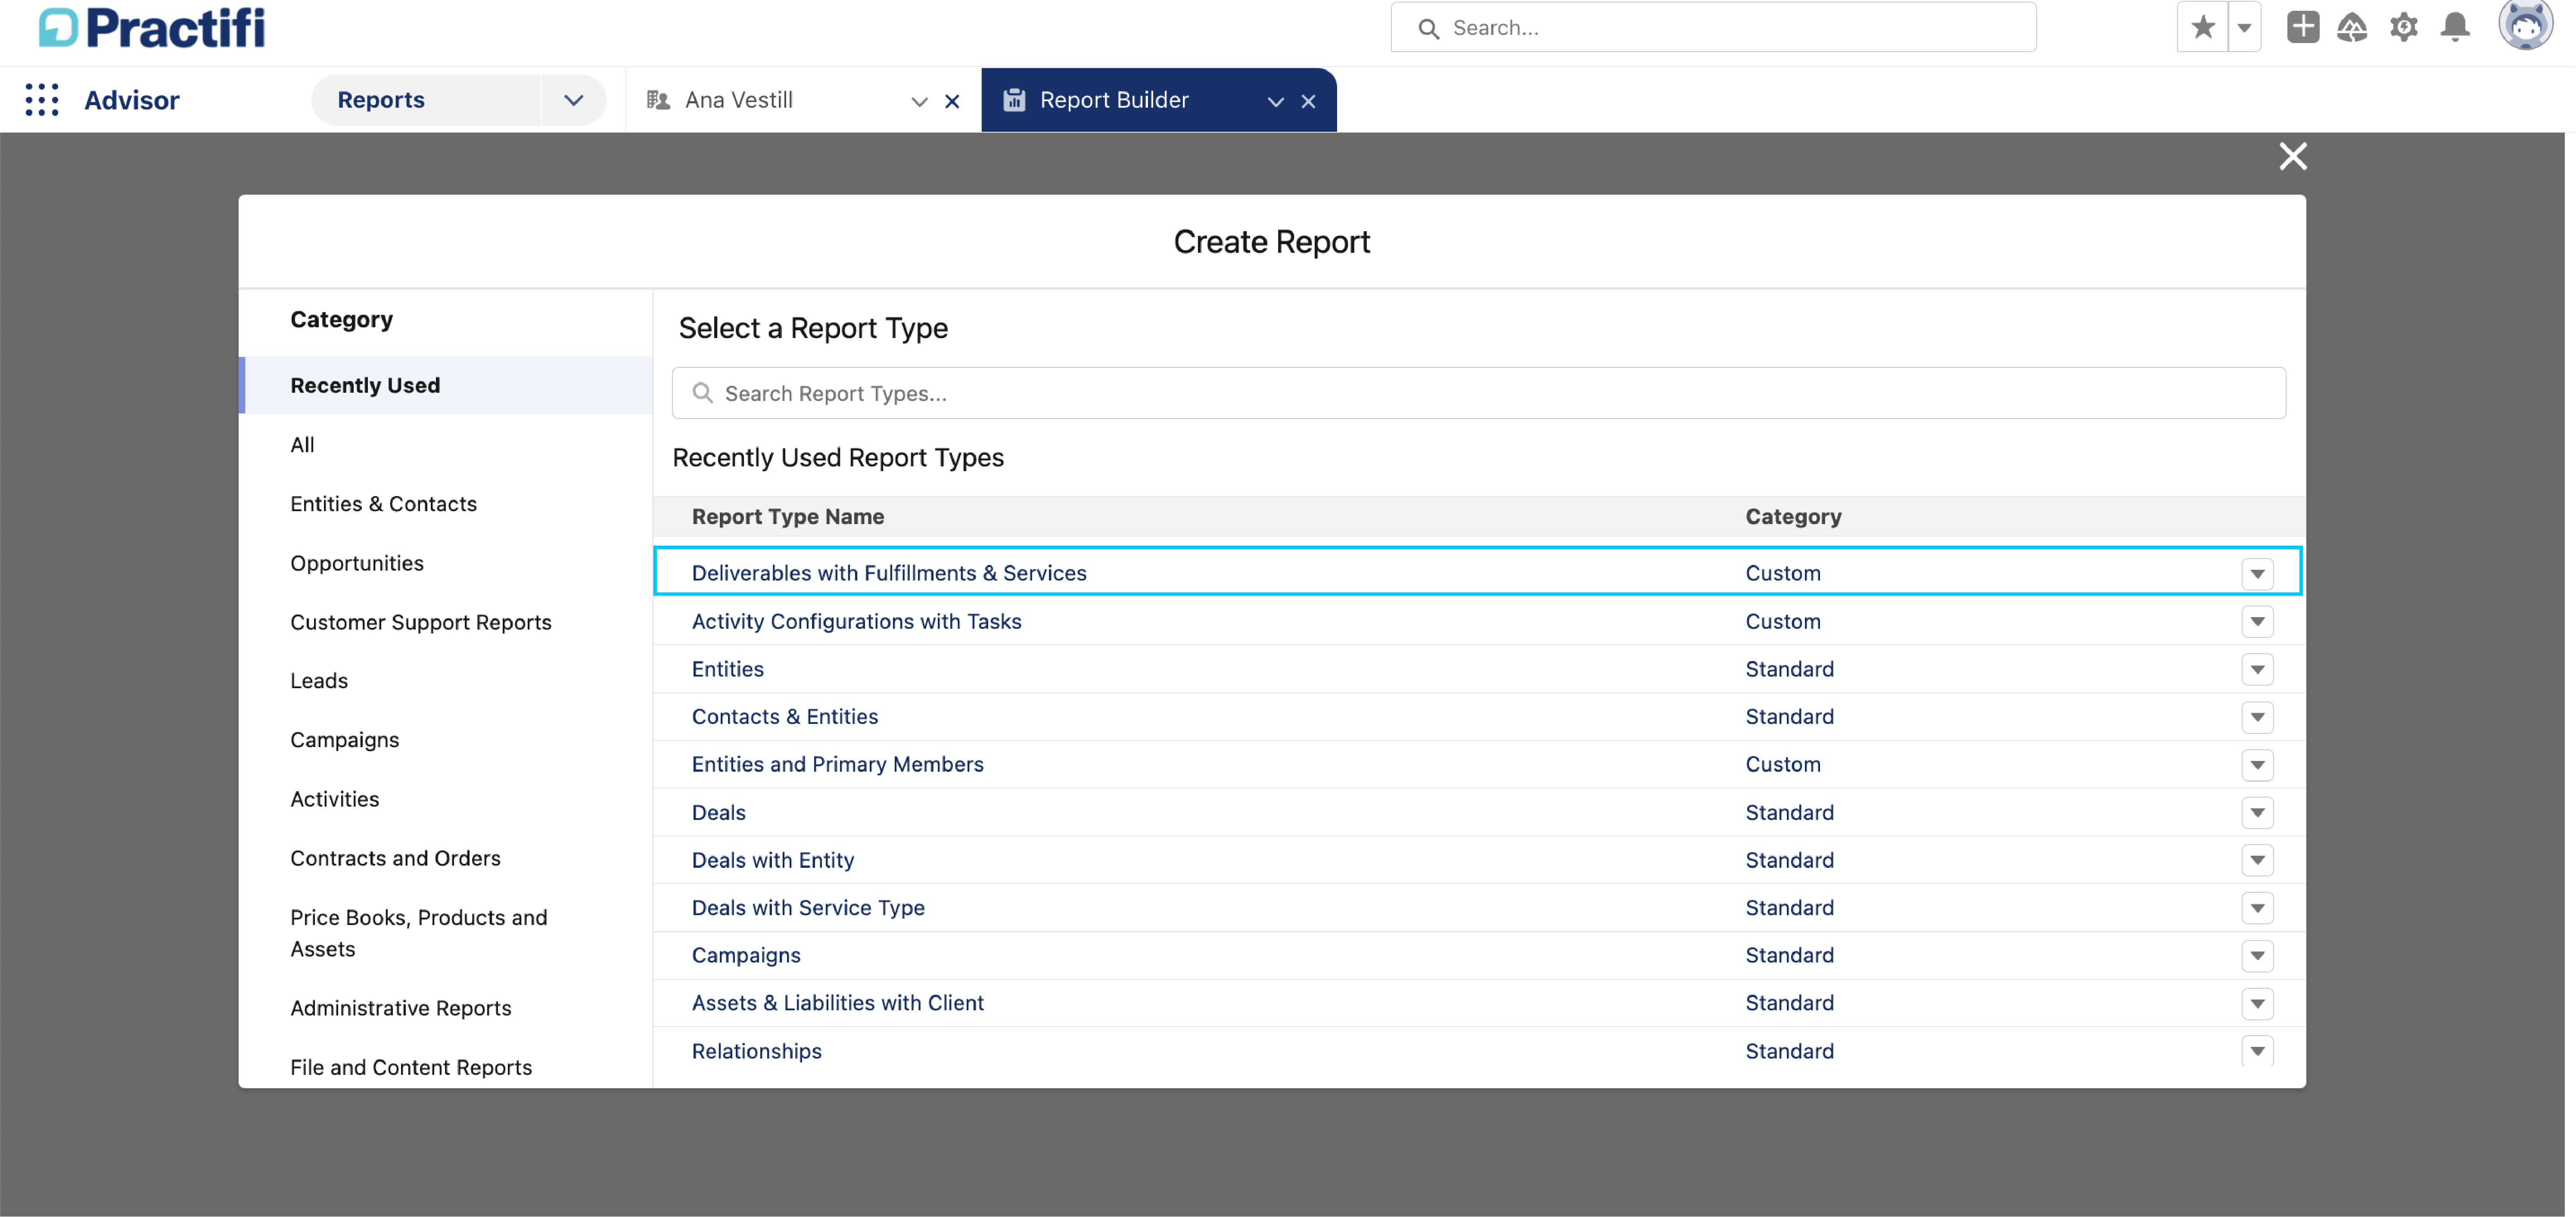Screen dimensions: 2576x1217
Task: Select the All category
Action: tap(302, 445)
